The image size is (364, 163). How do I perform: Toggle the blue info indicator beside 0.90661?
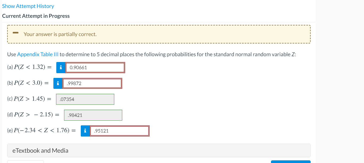tap(61, 68)
